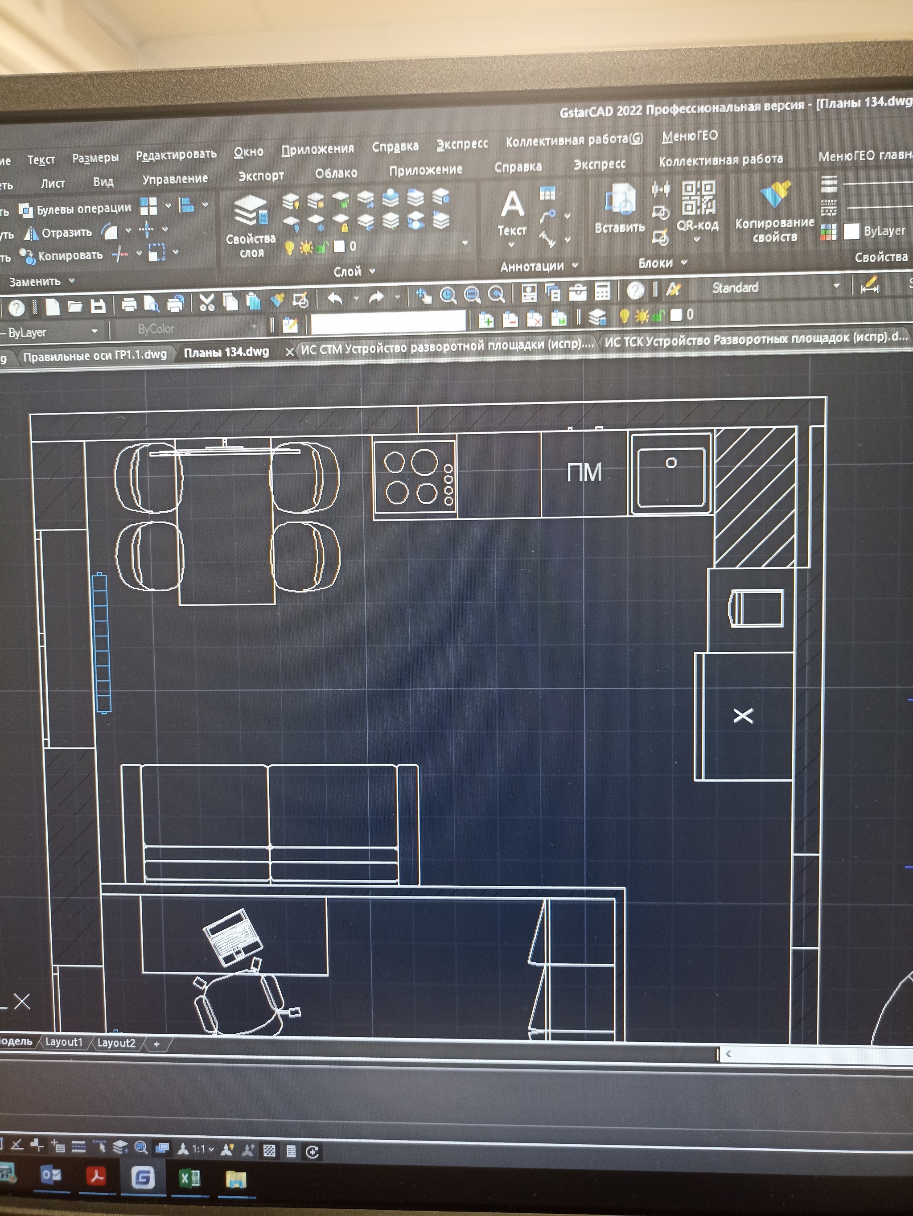Click the Print icon in the toolbar
913x1216 pixels.
coord(129,304)
